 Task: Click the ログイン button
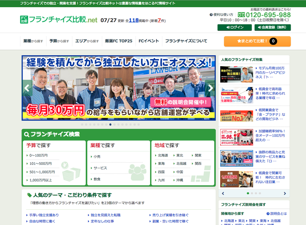235,28
